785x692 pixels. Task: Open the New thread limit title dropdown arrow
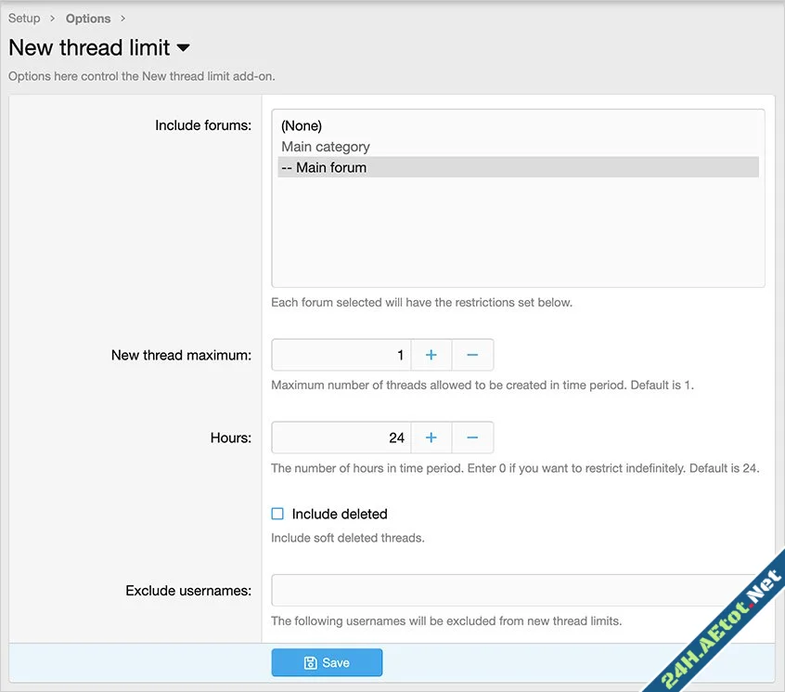click(182, 47)
